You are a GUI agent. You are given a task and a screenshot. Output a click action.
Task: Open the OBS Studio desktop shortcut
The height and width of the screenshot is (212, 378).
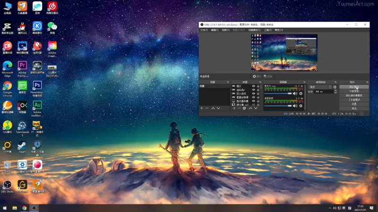[x=7, y=187]
